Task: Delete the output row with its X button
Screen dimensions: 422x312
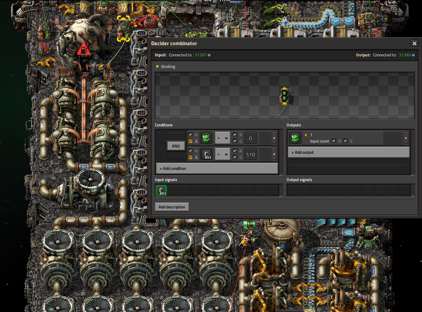Action: tap(406, 138)
